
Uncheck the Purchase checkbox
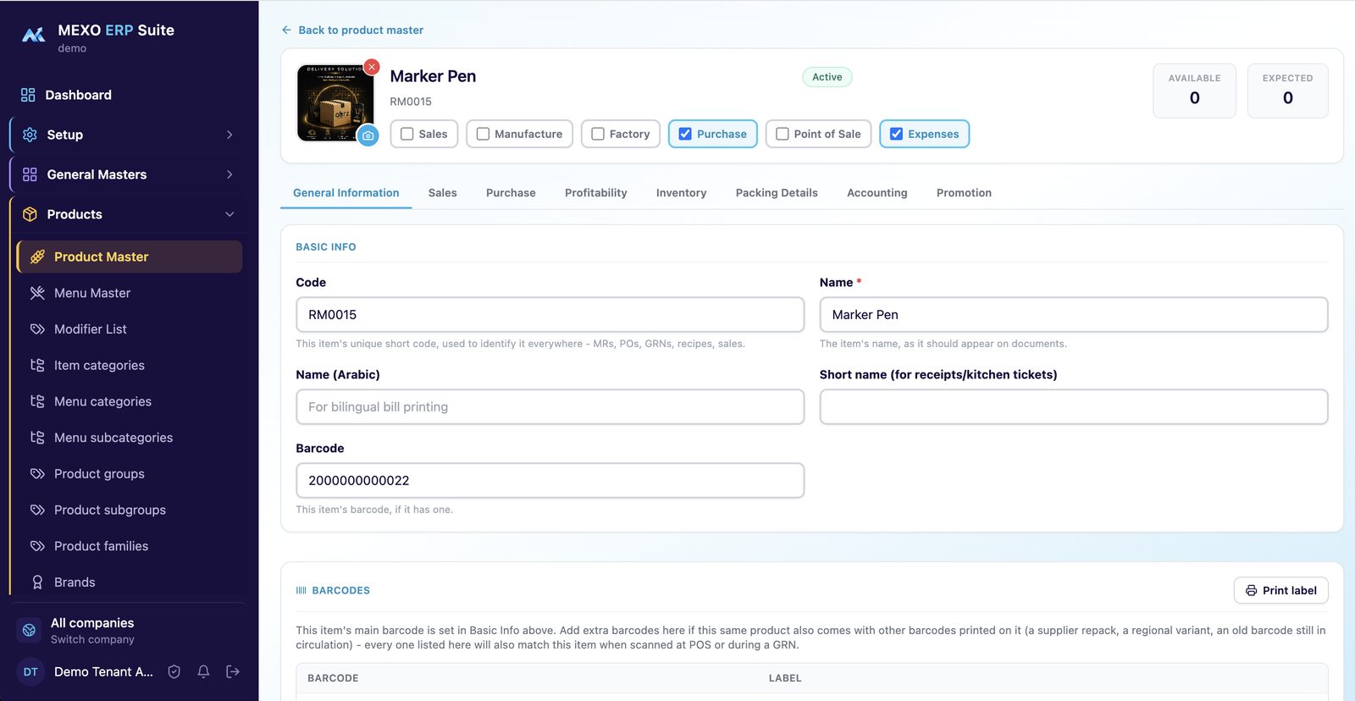click(x=685, y=134)
